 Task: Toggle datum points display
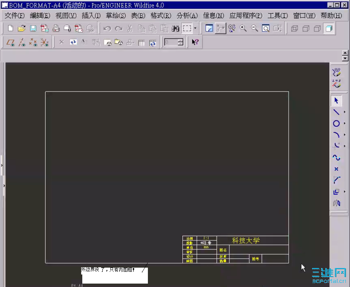click(x=33, y=42)
